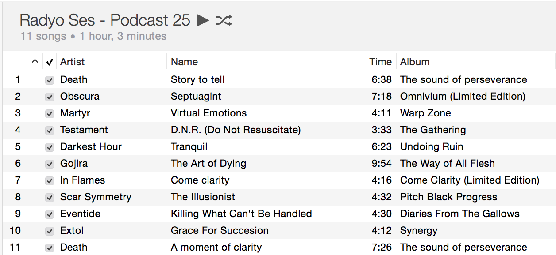The image size is (556, 255).
Task: Click the checkmark column header
Action: click(x=50, y=62)
